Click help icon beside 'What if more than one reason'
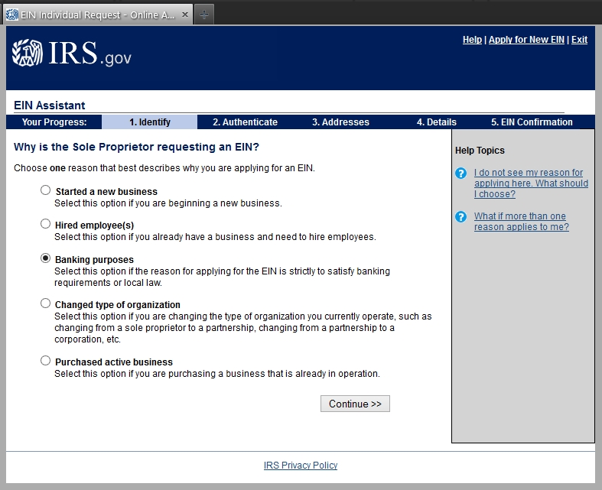The image size is (602, 490). tap(460, 217)
